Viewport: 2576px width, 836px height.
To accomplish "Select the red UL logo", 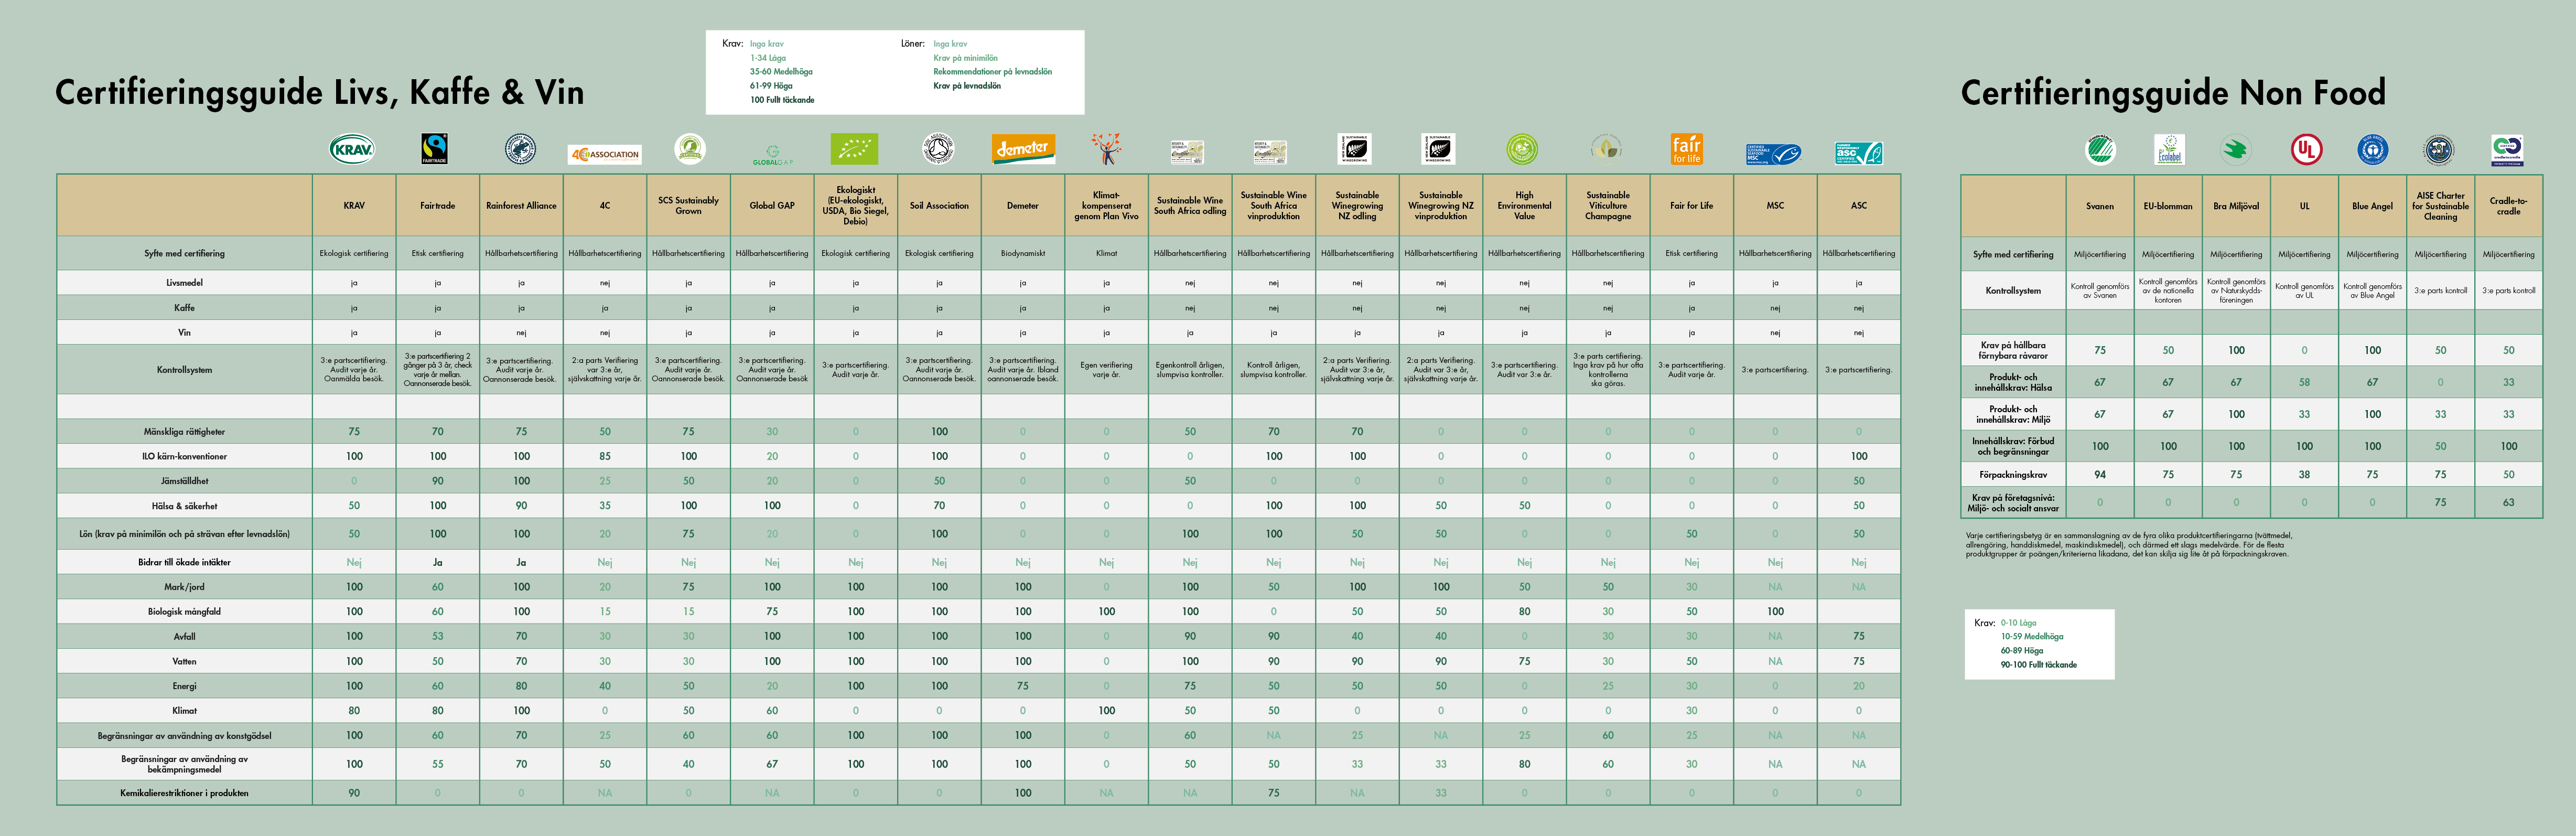I will point(2306,150).
